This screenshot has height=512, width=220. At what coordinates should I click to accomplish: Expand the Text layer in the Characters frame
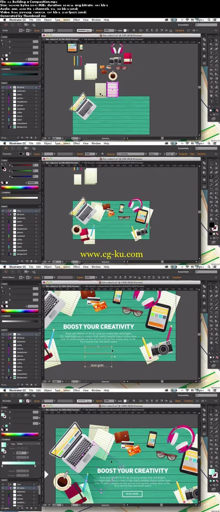tap(11, 211)
